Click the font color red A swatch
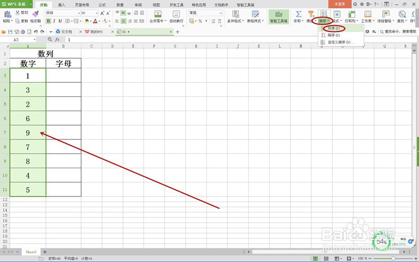Screen dimensions: 419x262 pos(95,21)
